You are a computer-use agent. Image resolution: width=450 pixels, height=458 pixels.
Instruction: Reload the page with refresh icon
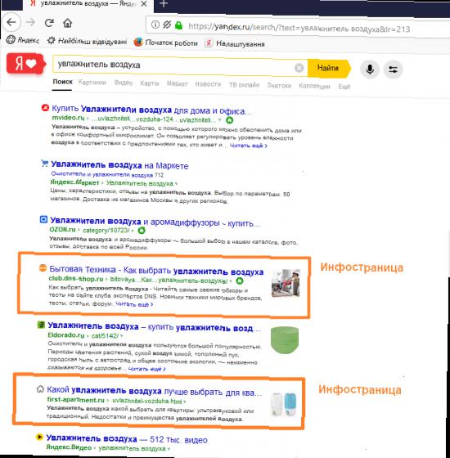49,23
